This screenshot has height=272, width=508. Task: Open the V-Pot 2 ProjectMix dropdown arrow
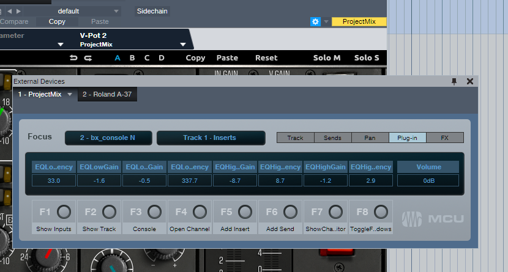pyautogui.click(x=183, y=44)
